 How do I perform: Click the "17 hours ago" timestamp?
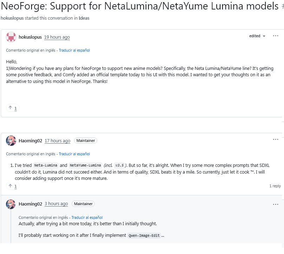(57, 141)
